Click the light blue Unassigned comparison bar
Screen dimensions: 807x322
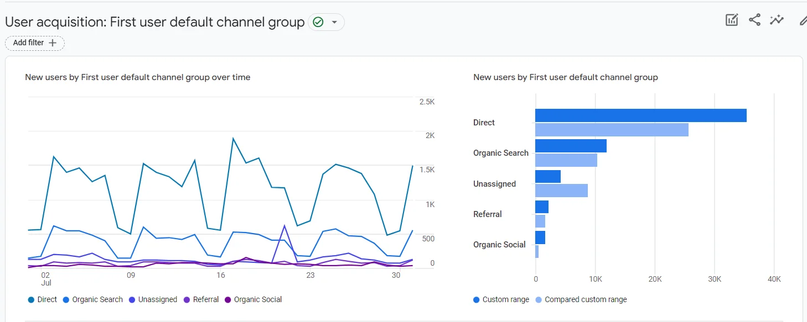tap(561, 191)
